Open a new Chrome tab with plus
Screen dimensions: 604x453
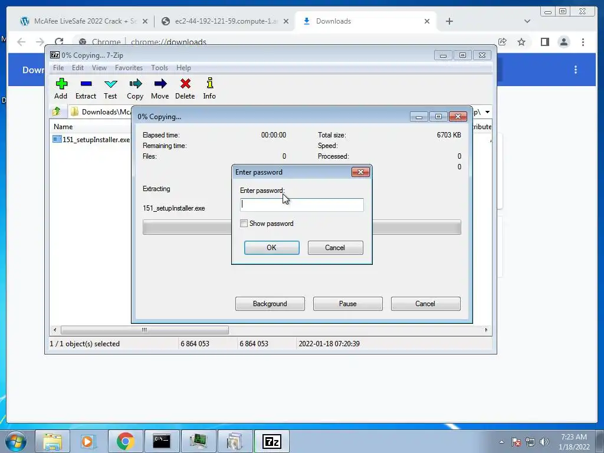(449, 21)
